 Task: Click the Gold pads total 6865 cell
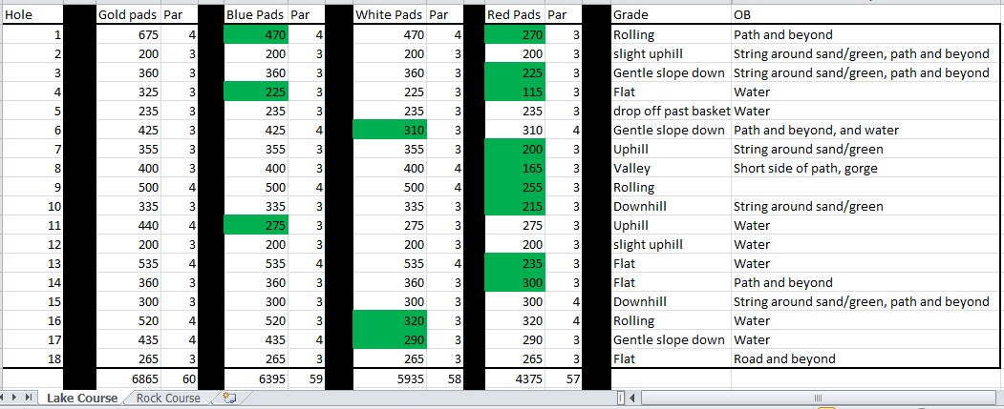tap(128, 378)
